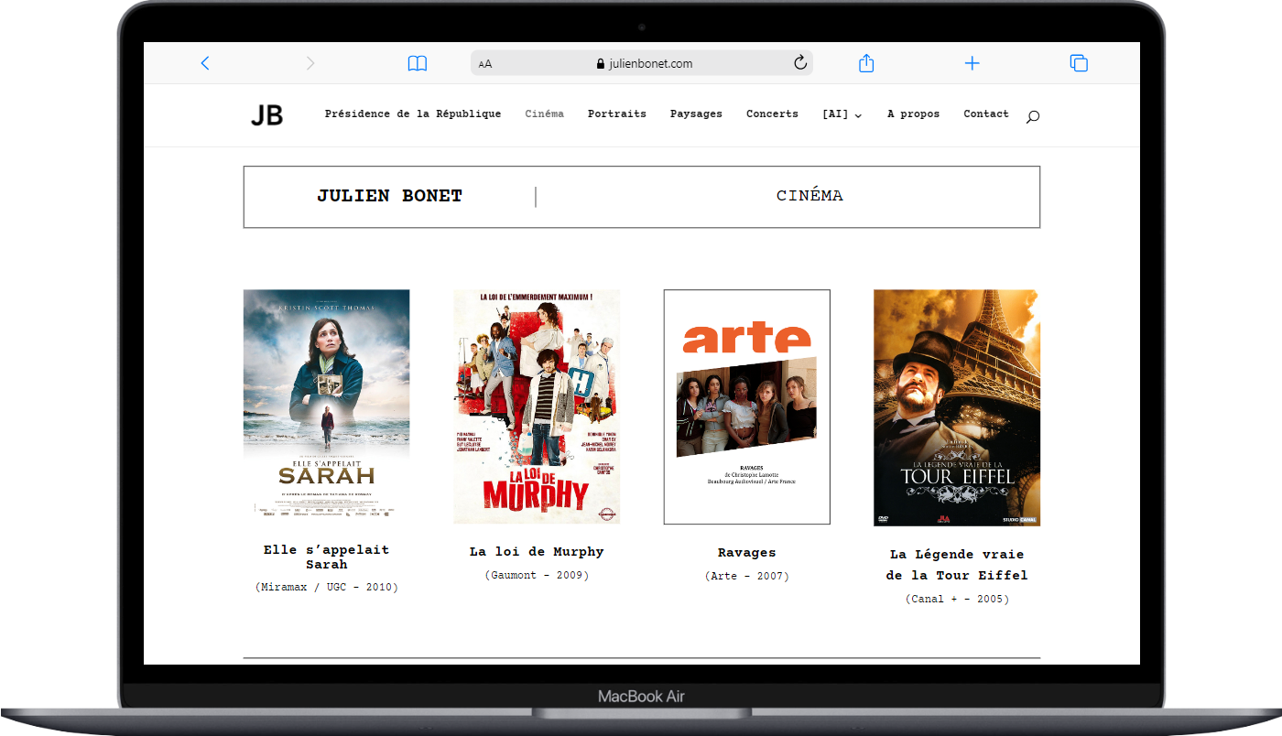Click the (Arte - 2007) caption
This screenshot has width=1282, height=736.
(747, 576)
